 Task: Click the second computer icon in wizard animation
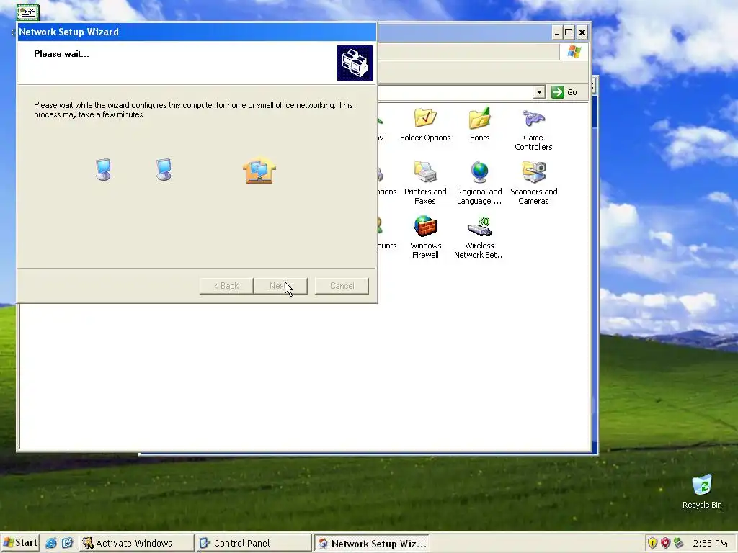pyautogui.click(x=164, y=170)
